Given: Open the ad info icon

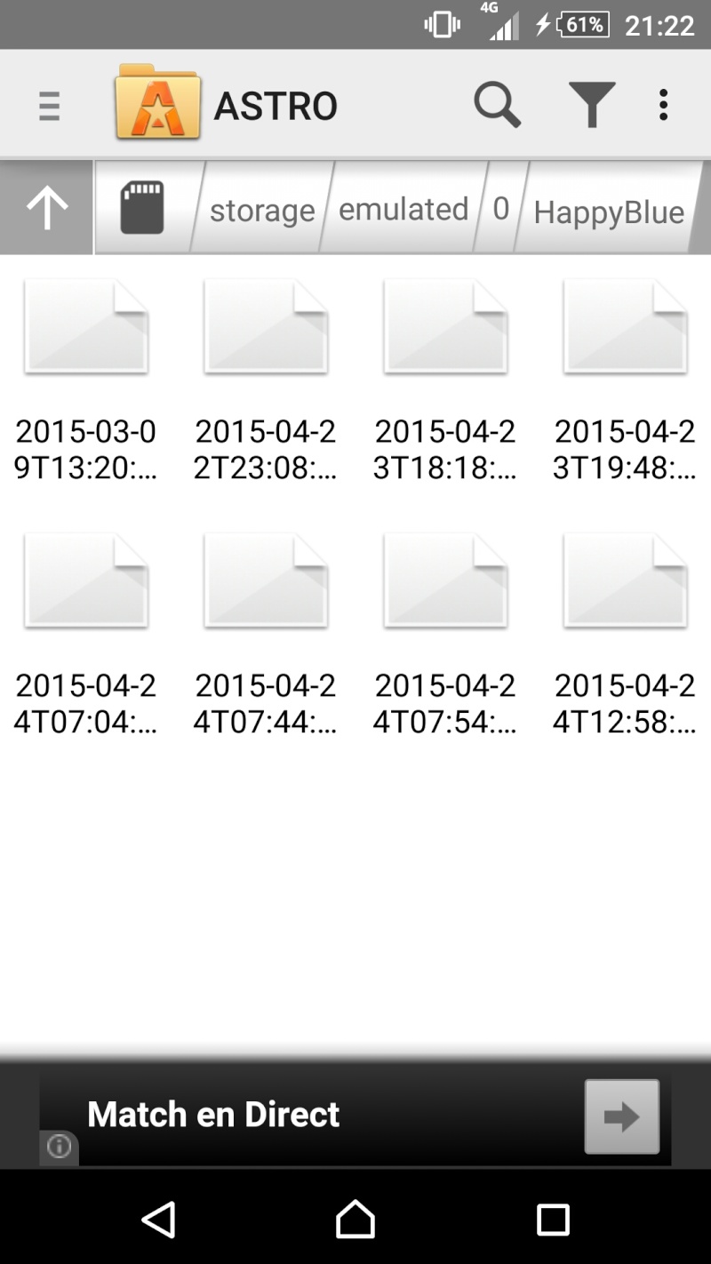Looking at the screenshot, I should click(x=59, y=1147).
